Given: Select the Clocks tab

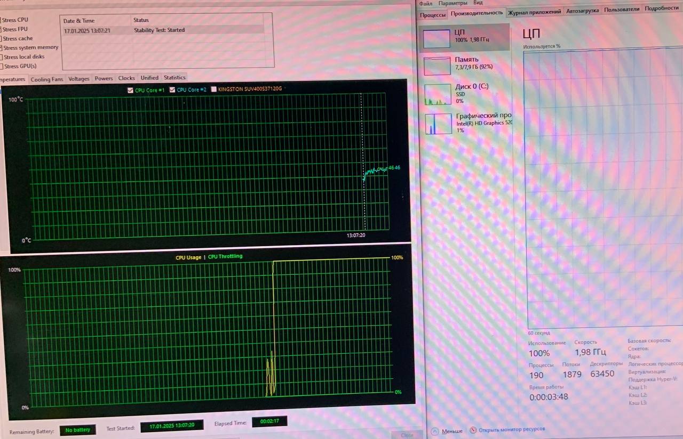Looking at the screenshot, I should [126, 78].
